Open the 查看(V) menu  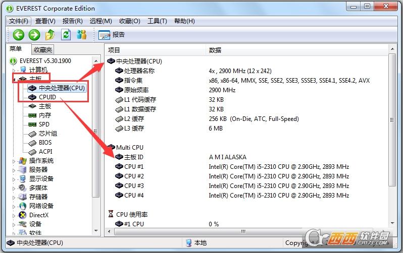(45, 21)
